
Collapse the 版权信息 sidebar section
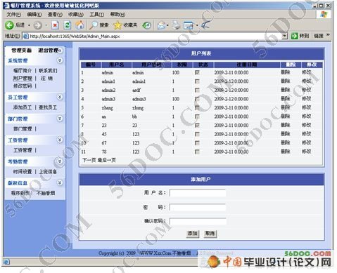point(60,182)
